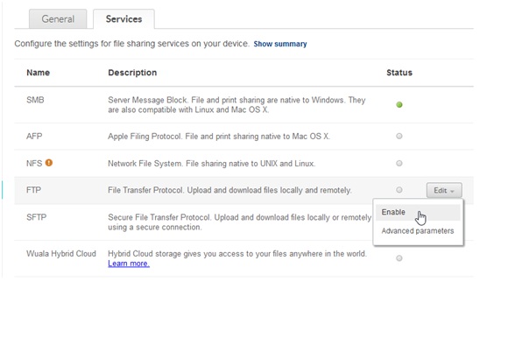Click the File Transfer Protocol description
Image resolution: width=508 pixels, height=338 pixels.
click(x=229, y=190)
